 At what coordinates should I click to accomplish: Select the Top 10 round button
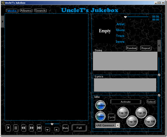123,113
